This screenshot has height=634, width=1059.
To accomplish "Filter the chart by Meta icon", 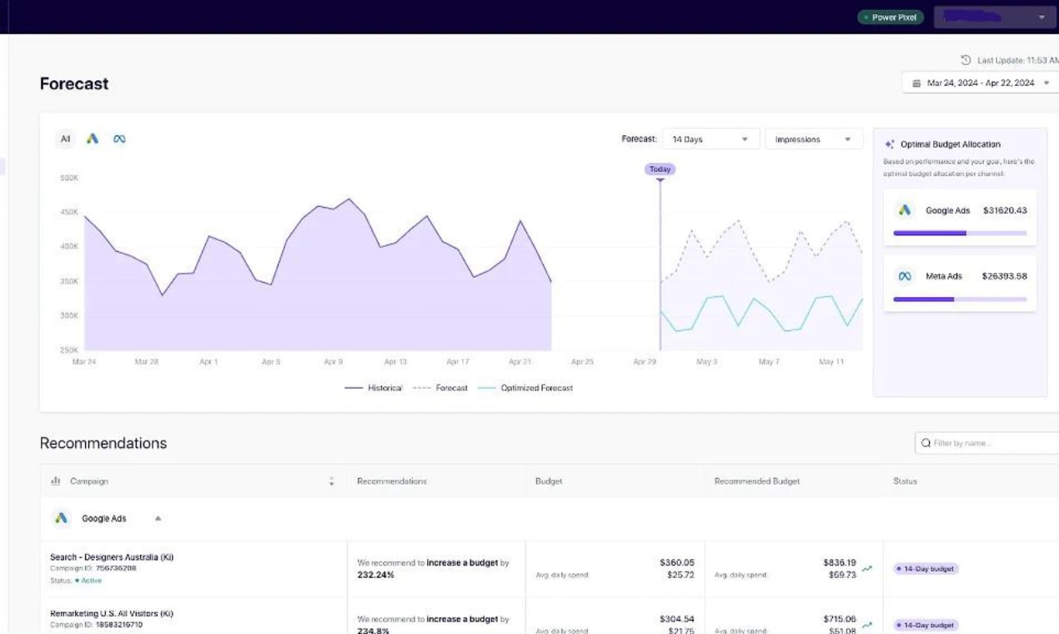I will tap(119, 138).
